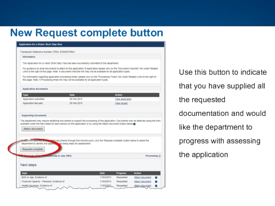This screenshot has height=206, width=275.
Task: Click 'Application for a Visitor Short Stay Visa' header
Action: pyautogui.click(x=41, y=45)
